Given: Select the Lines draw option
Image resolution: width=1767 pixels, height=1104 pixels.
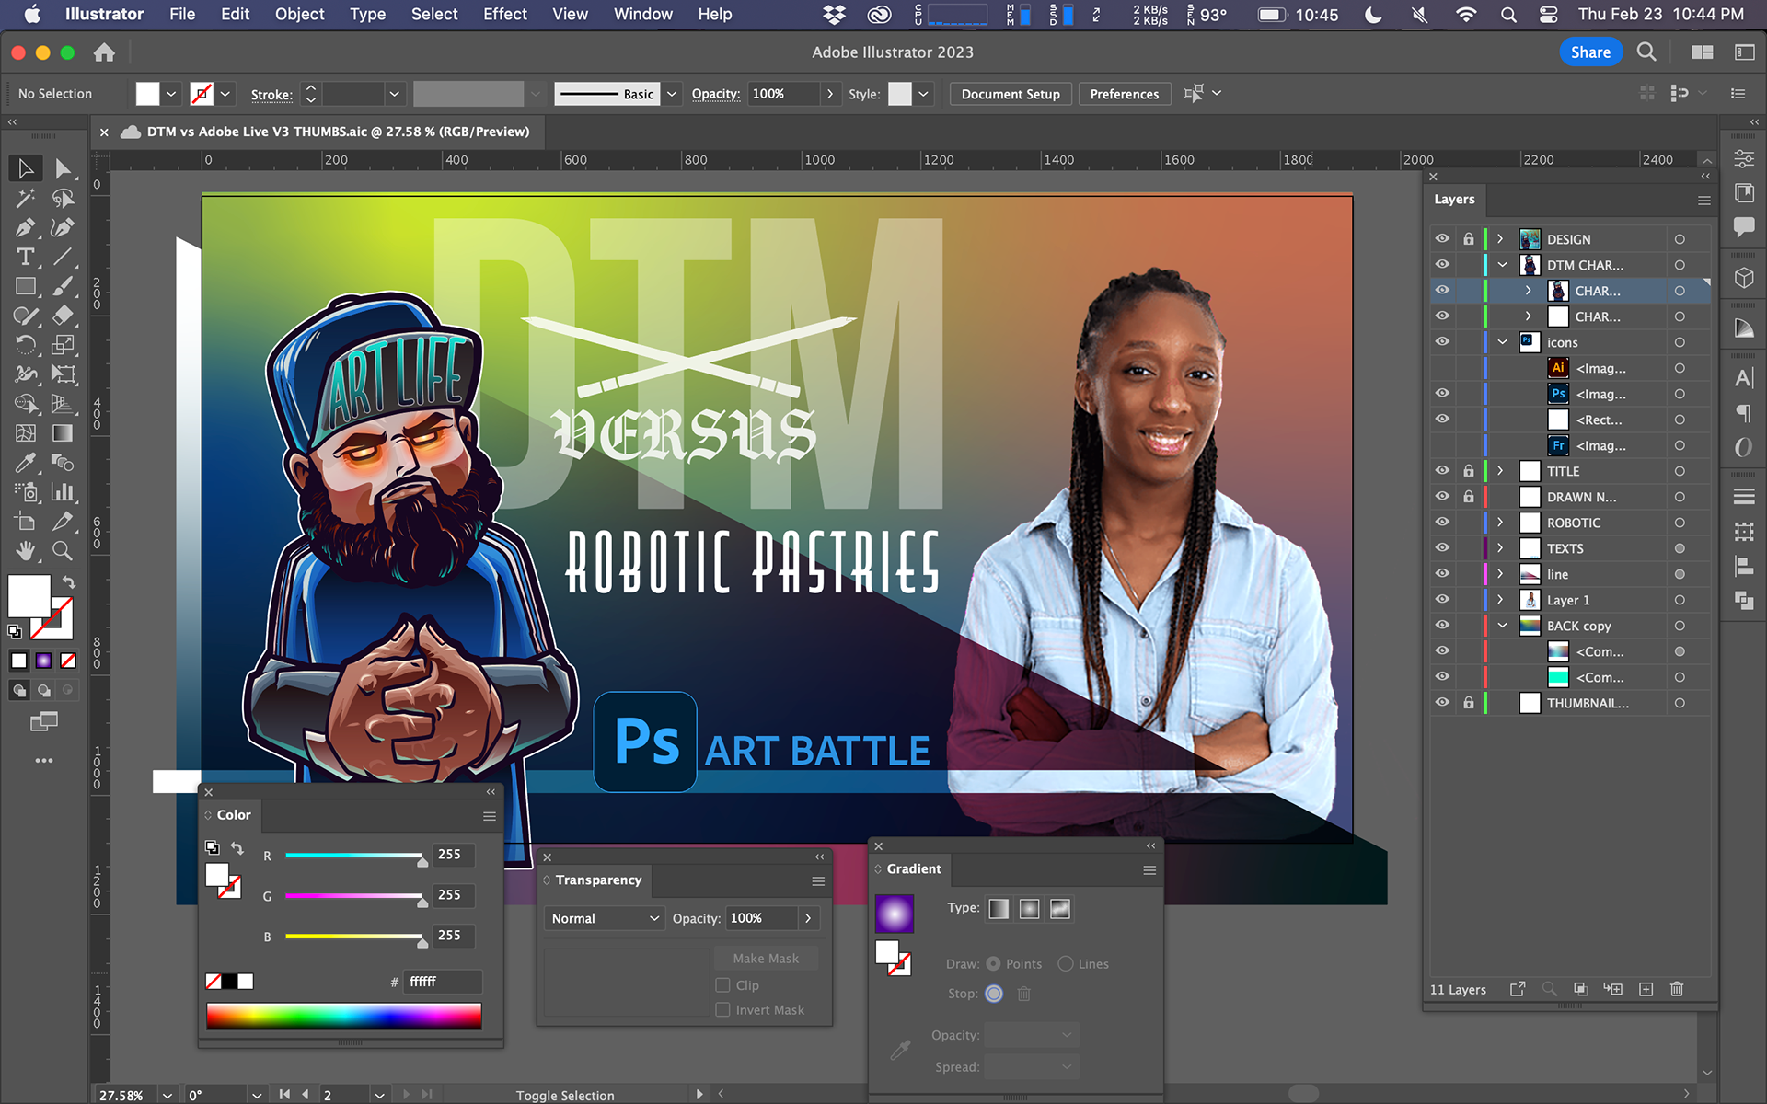Looking at the screenshot, I should [x=1066, y=964].
